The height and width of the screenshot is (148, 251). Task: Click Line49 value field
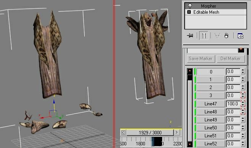(x=233, y=120)
